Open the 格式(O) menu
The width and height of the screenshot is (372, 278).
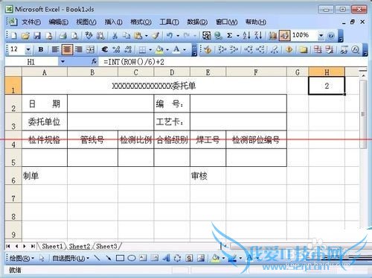coord(141,22)
